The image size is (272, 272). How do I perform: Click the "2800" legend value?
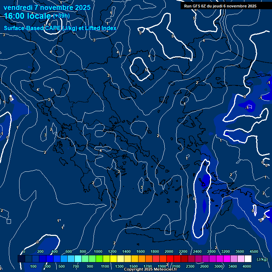211,251
